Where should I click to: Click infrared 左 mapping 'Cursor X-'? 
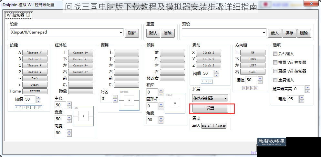point(81,65)
